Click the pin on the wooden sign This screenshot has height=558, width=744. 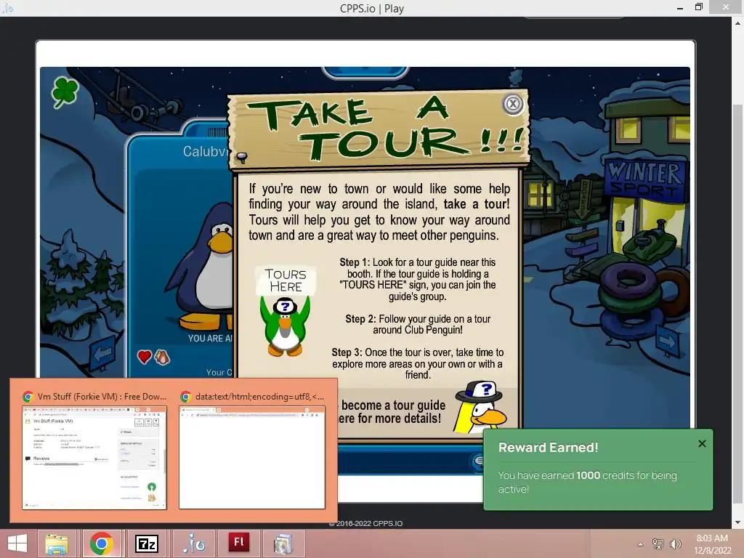(x=242, y=157)
